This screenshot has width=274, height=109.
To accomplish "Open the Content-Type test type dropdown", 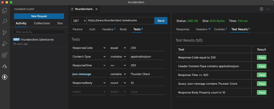I will click(x=89, y=57).
